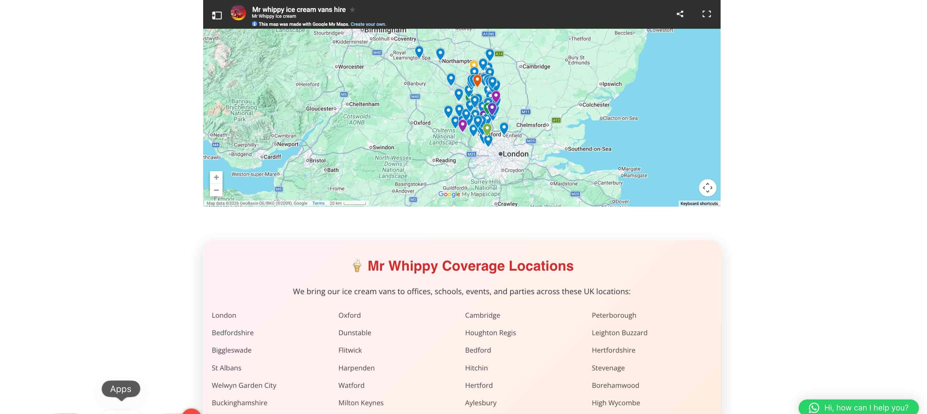The height and width of the screenshot is (414, 927).
Task: Star the Mr whippy ice cream vans map
Action: 352,10
